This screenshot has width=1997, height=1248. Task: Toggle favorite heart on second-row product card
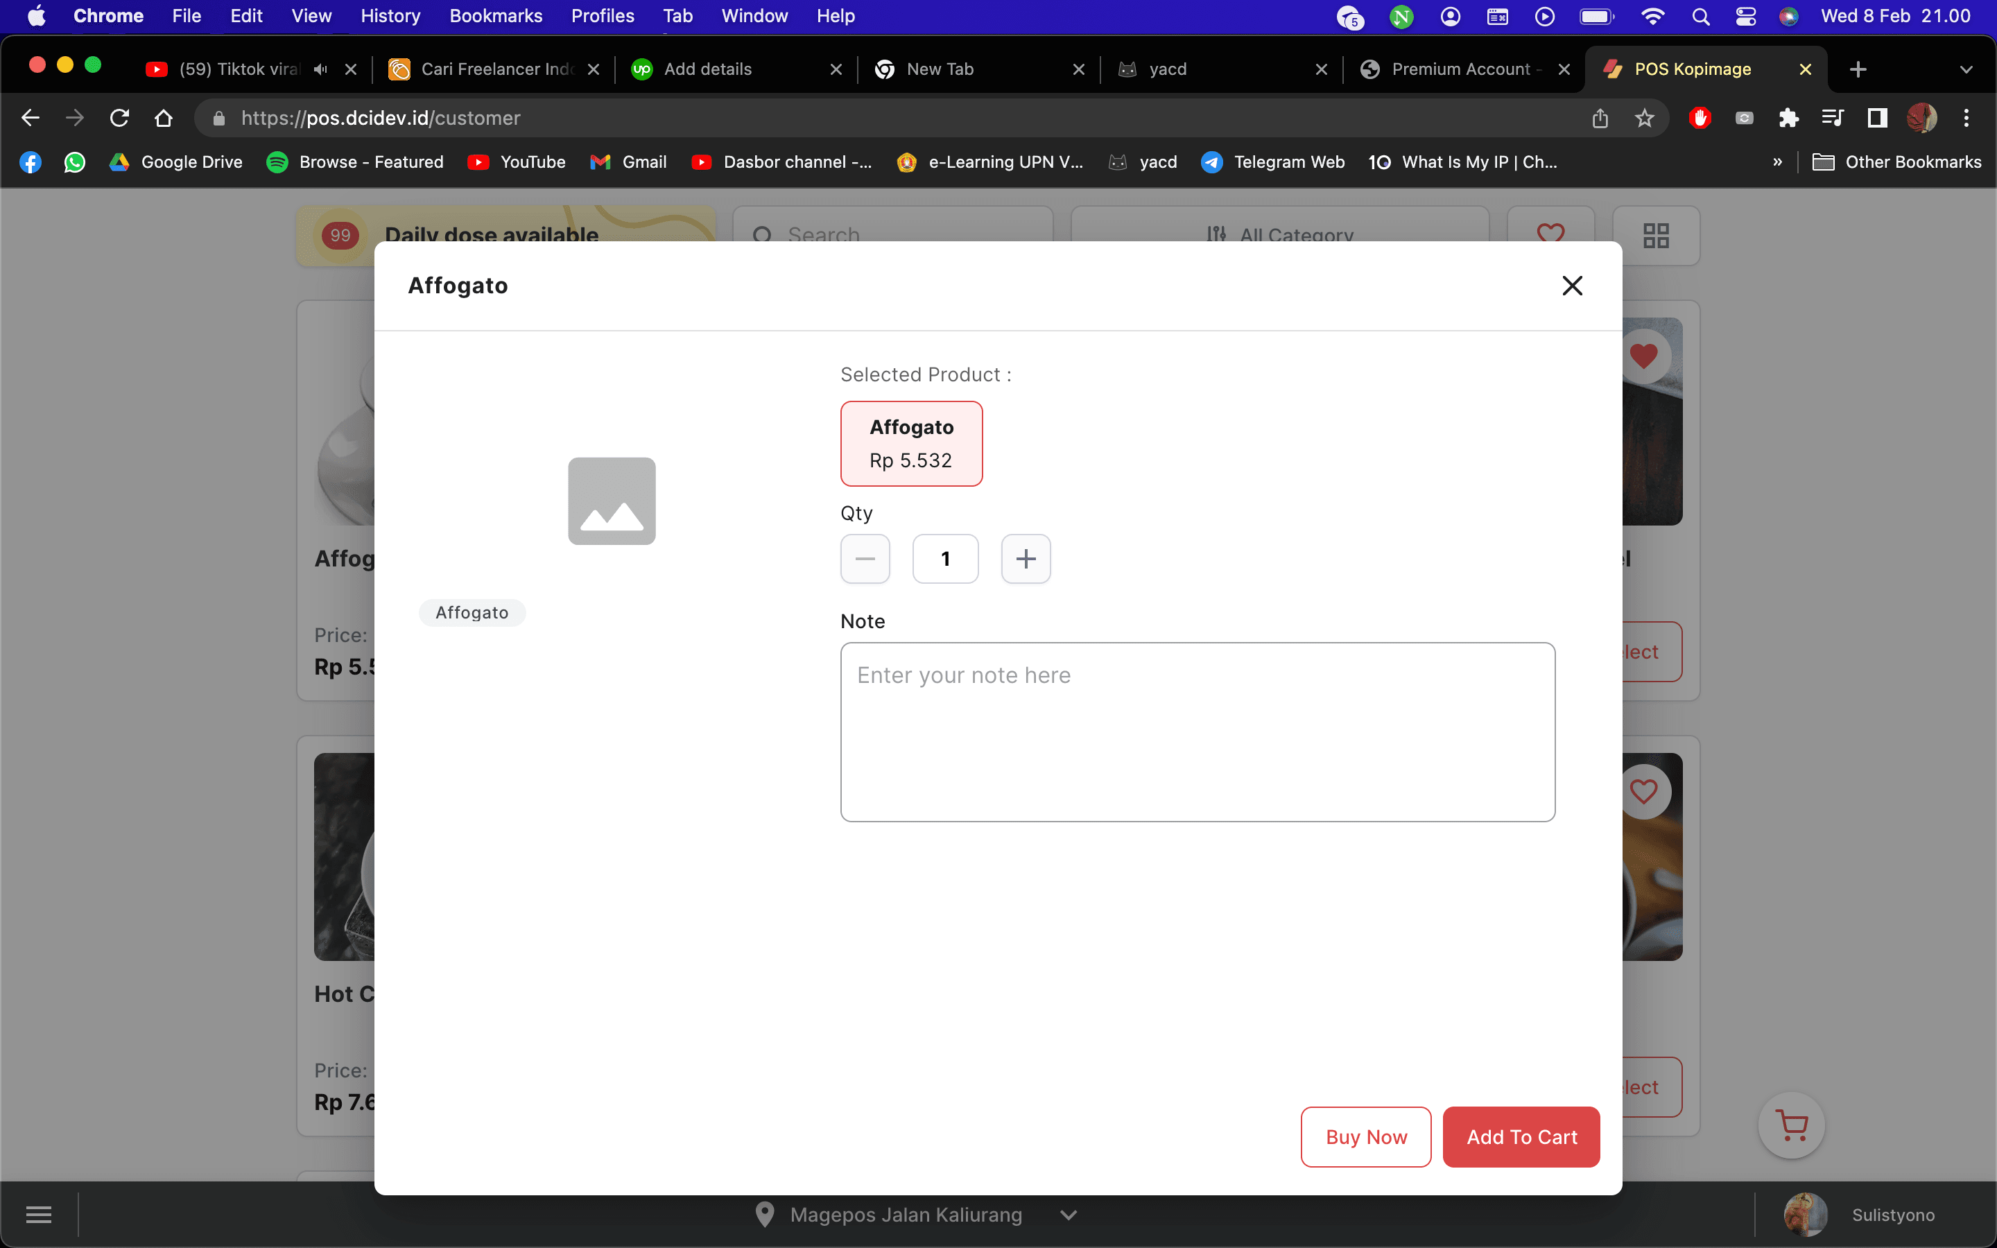pyautogui.click(x=1643, y=792)
